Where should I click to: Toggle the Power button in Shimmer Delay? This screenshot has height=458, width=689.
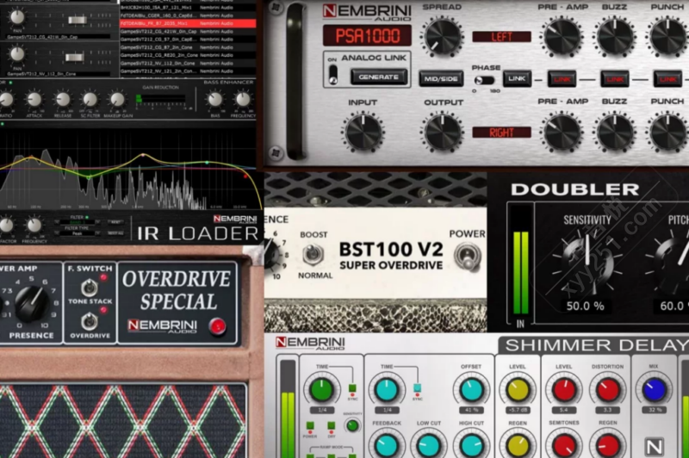[310, 425]
